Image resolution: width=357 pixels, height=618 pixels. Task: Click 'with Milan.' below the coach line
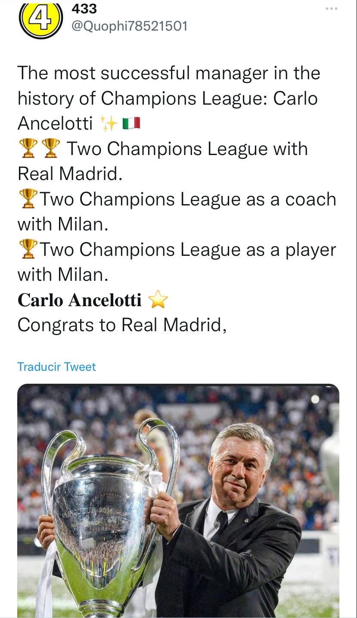[x=62, y=224]
